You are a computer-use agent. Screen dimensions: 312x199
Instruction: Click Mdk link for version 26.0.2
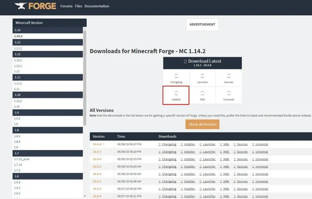pos(226,189)
